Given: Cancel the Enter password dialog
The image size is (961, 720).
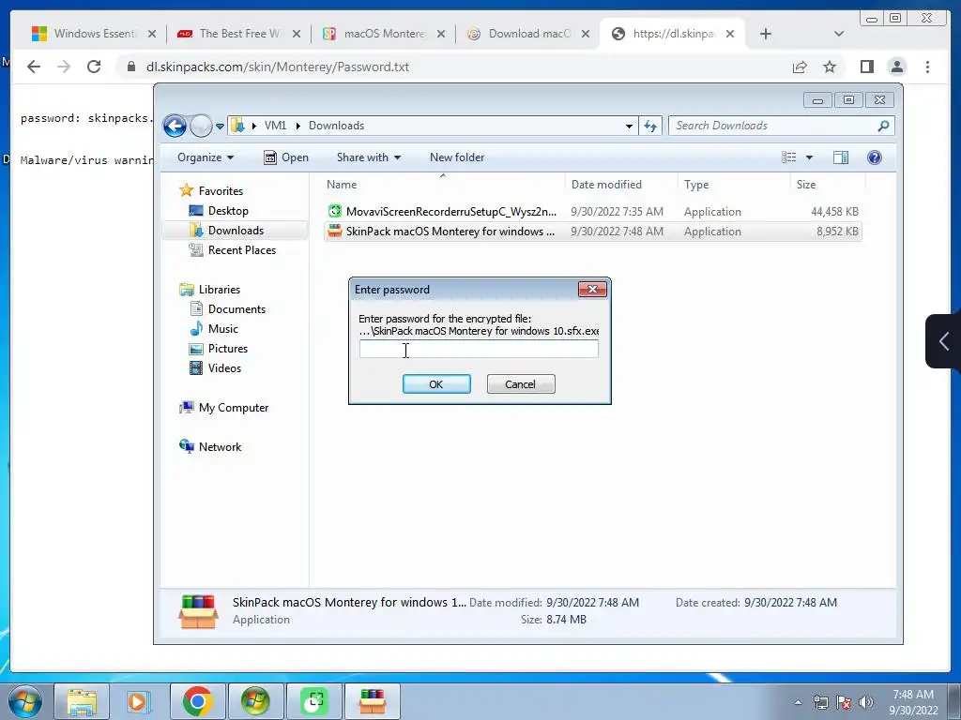Looking at the screenshot, I should (x=520, y=383).
